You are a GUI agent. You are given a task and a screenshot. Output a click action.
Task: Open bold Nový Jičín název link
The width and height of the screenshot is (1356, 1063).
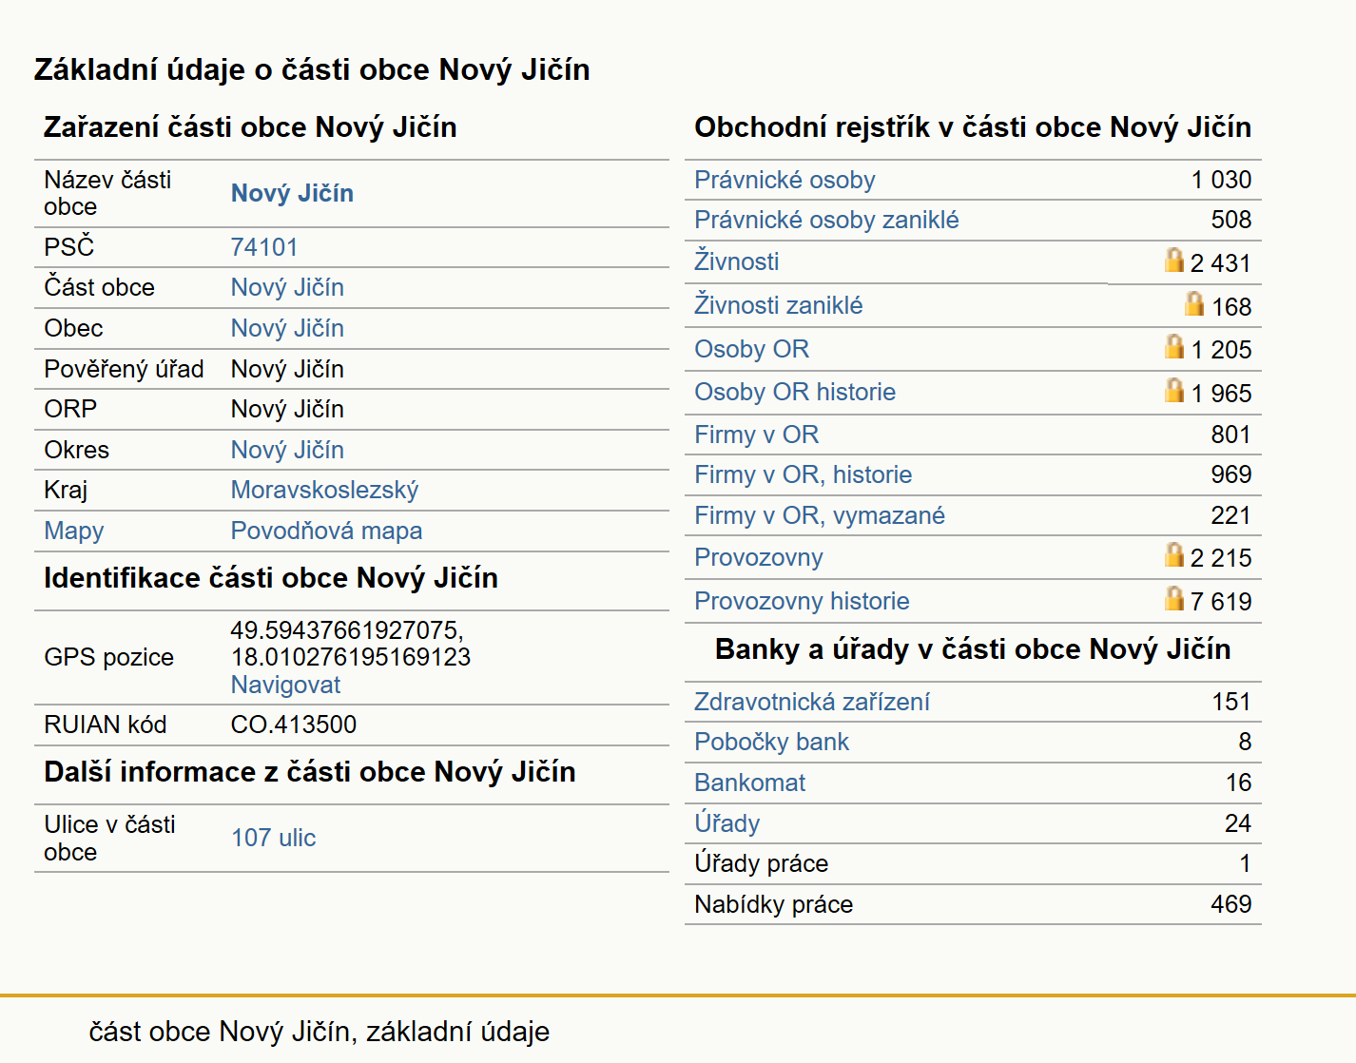pos(292,193)
